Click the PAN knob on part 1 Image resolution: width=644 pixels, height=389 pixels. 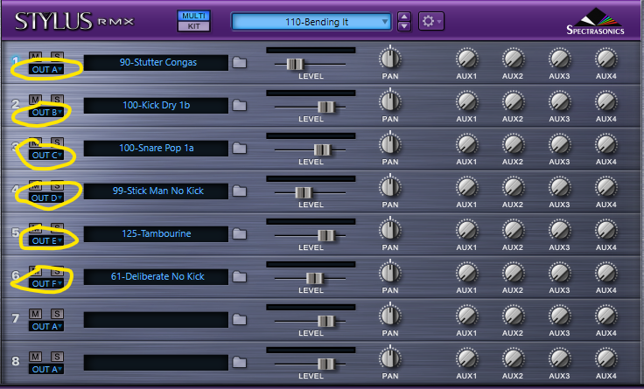[x=390, y=59]
